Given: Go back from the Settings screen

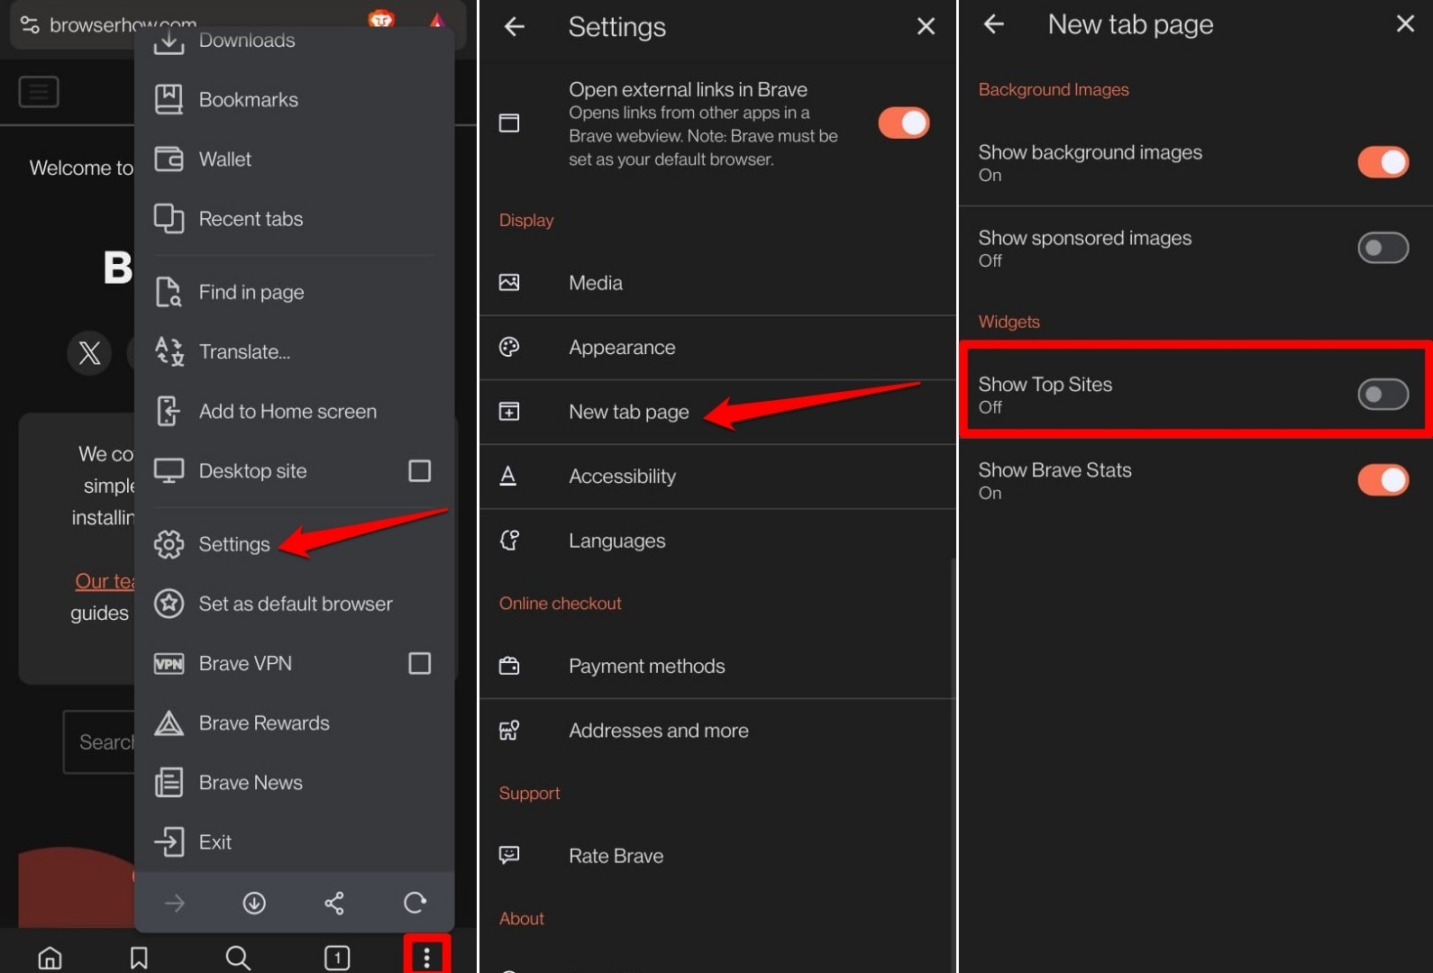Looking at the screenshot, I should (x=515, y=27).
